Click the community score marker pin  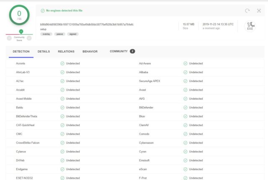[x=21, y=32]
